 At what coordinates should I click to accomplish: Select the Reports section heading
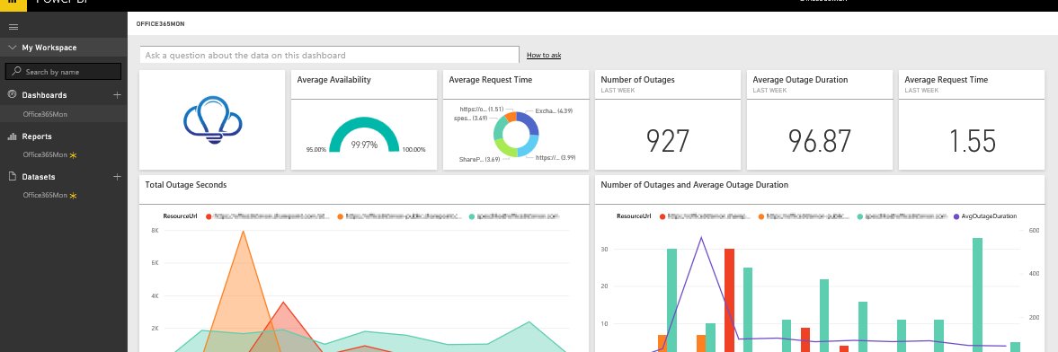37,136
